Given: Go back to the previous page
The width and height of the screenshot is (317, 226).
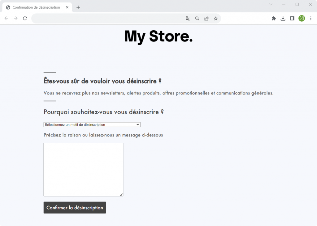Looking at the screenshot, I should pyautogui.click(x=7, y=18).
